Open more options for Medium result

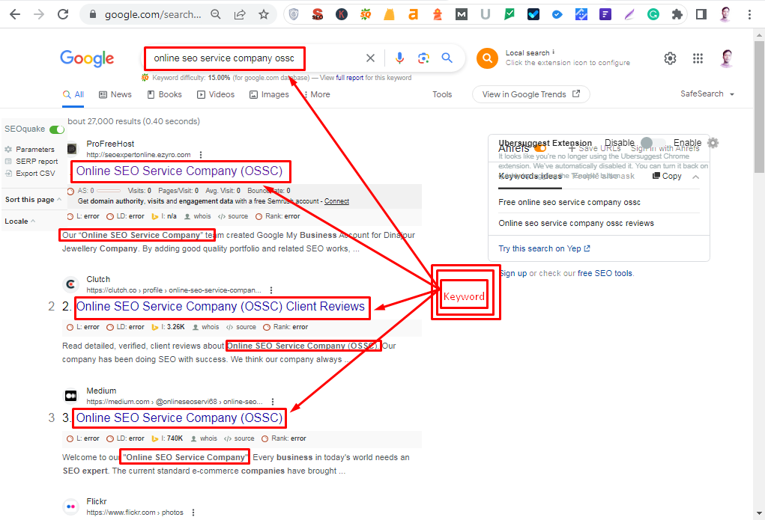point(272,402)
